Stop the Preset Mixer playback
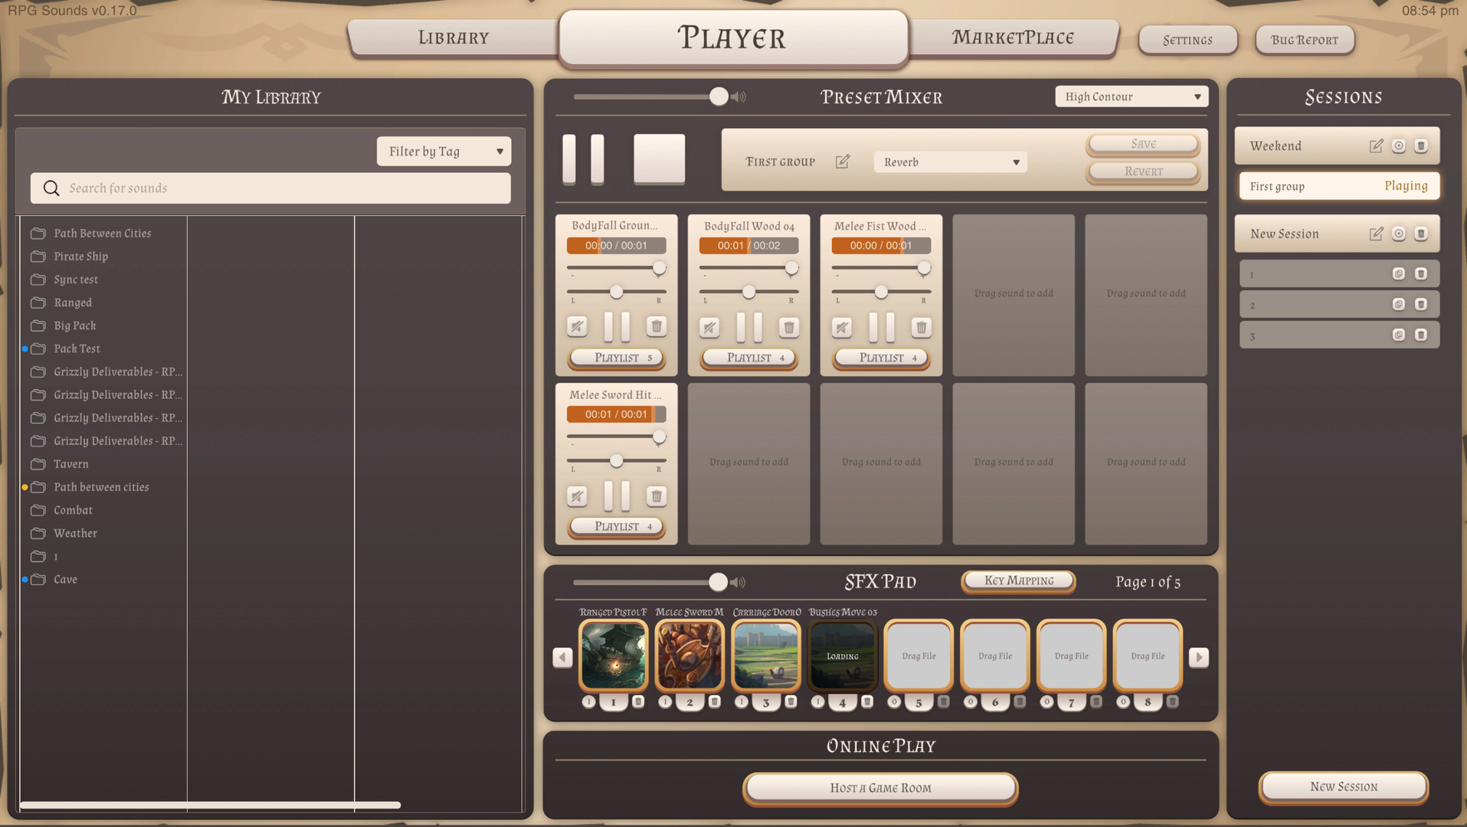Viewport: 1467px width, 827px height. 659,159
